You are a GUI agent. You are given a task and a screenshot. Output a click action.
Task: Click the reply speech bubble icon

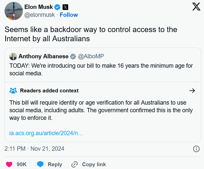click(40, 164)
